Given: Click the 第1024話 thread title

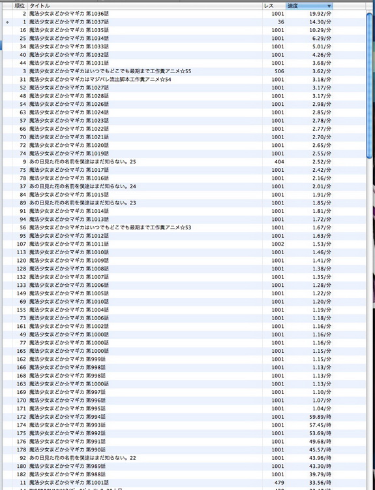Looking at the screenshot, I should click(x=69, y=112).
